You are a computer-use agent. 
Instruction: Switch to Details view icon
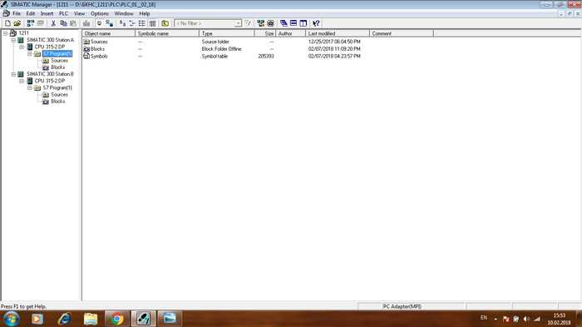point(152,23)
